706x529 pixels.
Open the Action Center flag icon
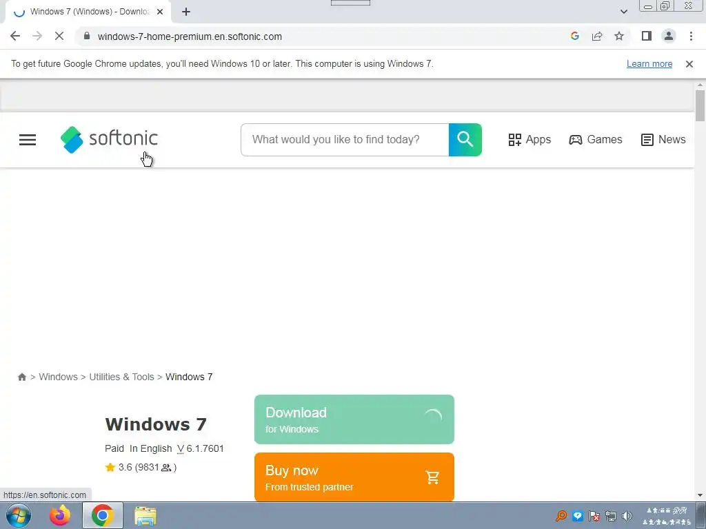pyautogui.click(x=594, y=516)
